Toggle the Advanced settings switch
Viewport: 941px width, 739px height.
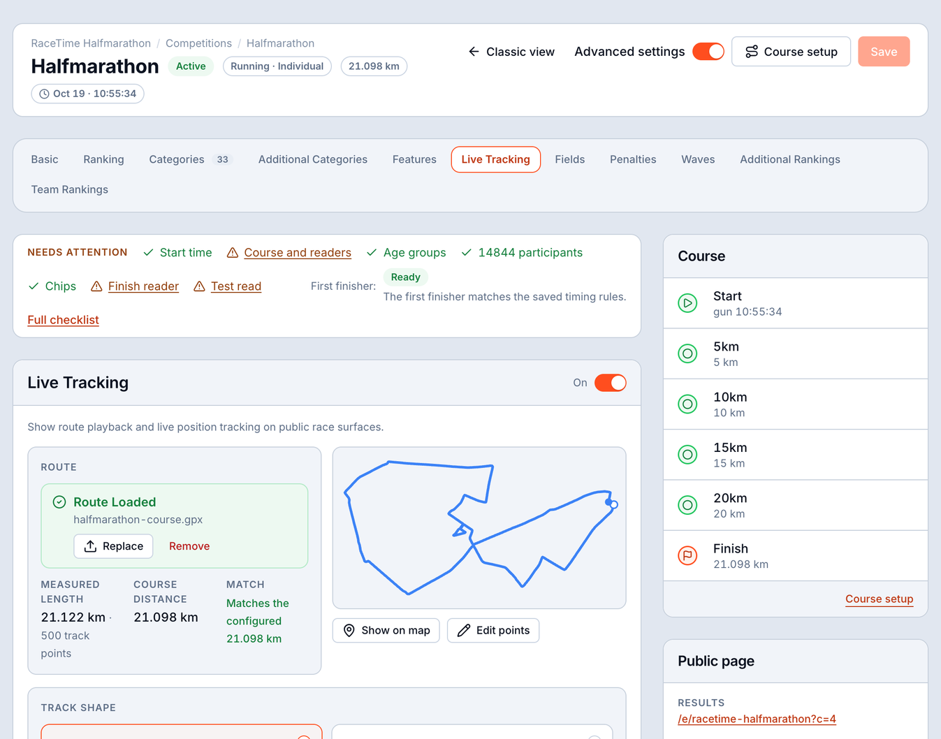(708, 52)
